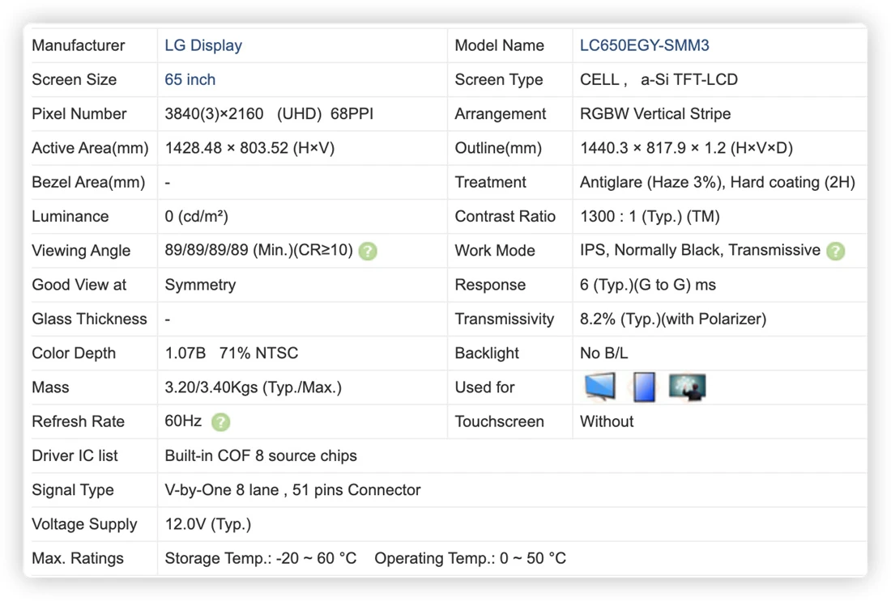Click response value "6 (Typ.)(G to G) ms"
The width and height of the screenshot is (891, 601).
tap(648, 285)
